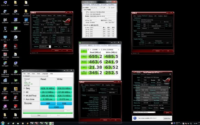Click the Windows Start orb
Image resolution: width=200 pixels, height=125 pixels.
[3, 123]
